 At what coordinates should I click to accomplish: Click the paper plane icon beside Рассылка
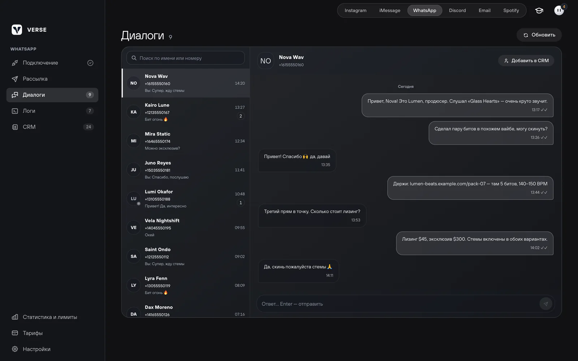tap(15, 79)
